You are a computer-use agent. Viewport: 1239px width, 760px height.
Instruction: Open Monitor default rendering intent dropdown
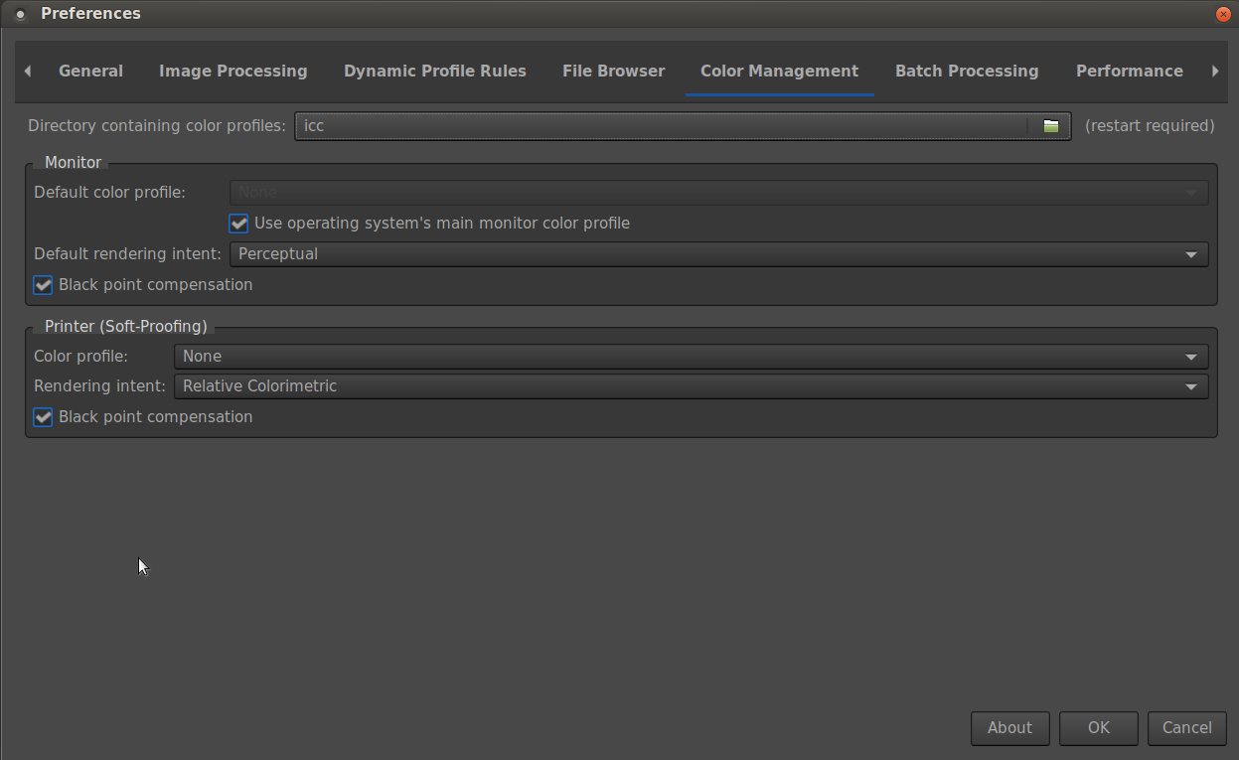pyautogui.click(x=717, y=254)
